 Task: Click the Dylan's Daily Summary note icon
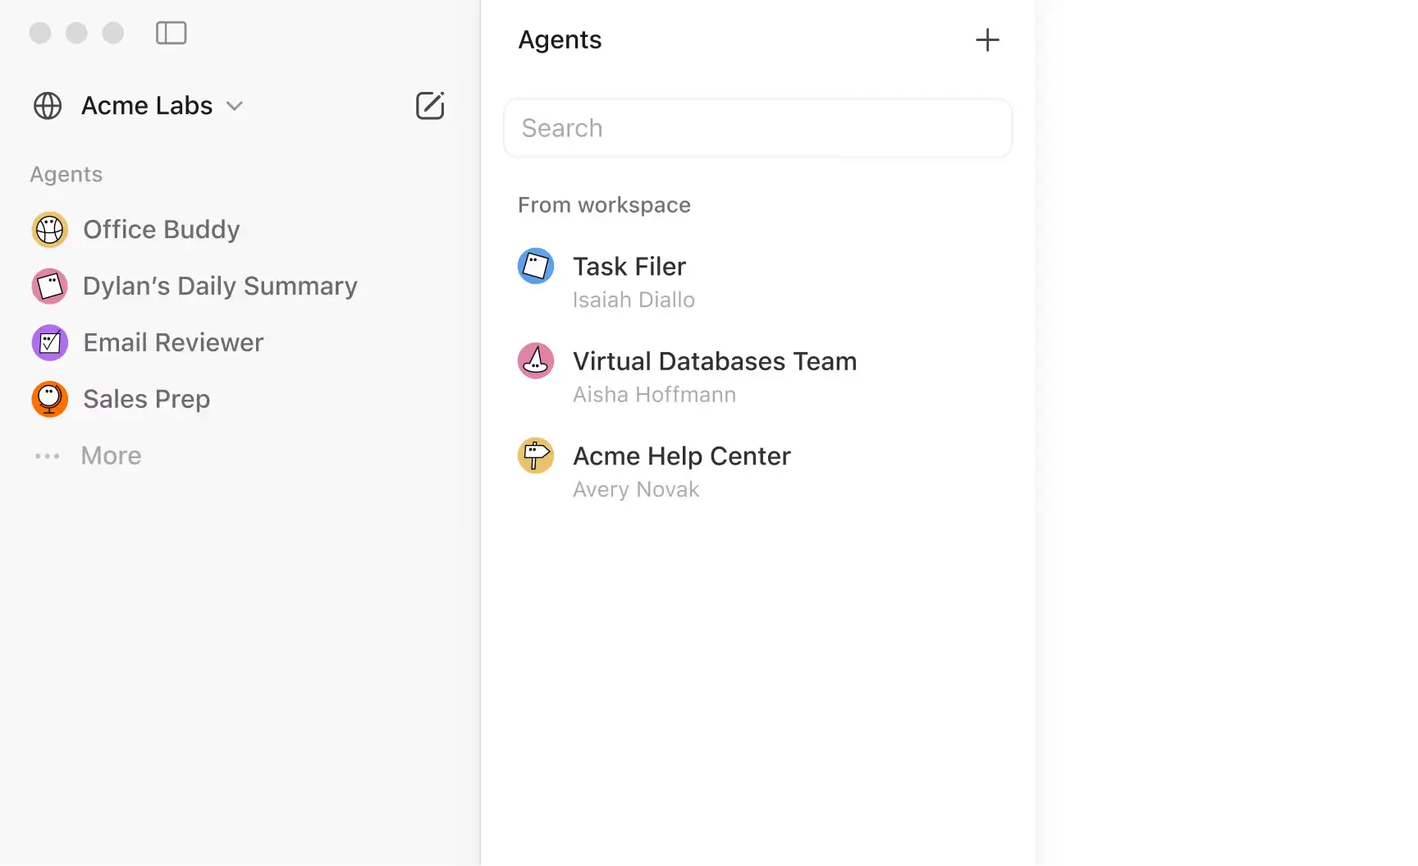coord(49,286)
